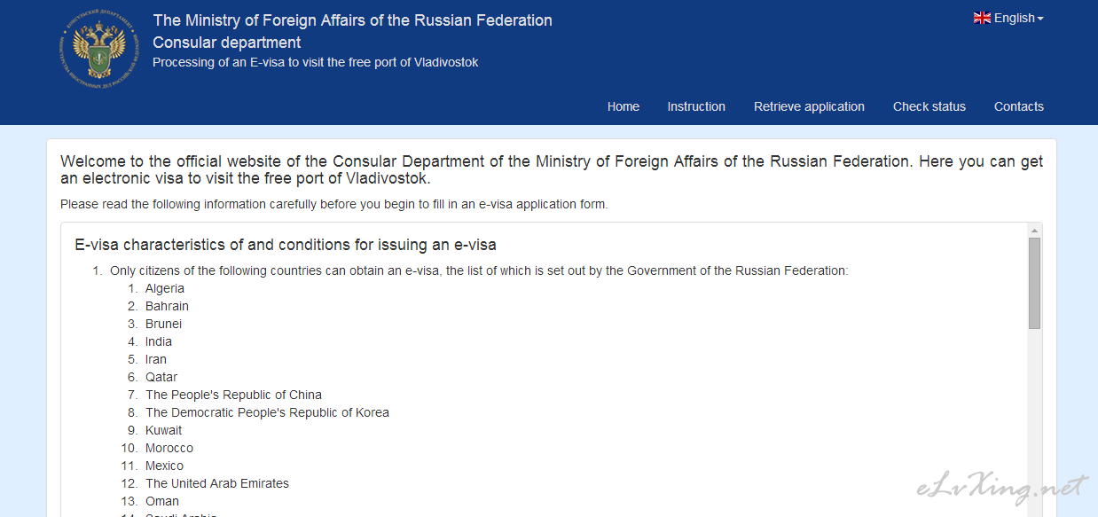Open the Check status page
The height and width of the screenshot is (517, 1098).
pos(929,106)
